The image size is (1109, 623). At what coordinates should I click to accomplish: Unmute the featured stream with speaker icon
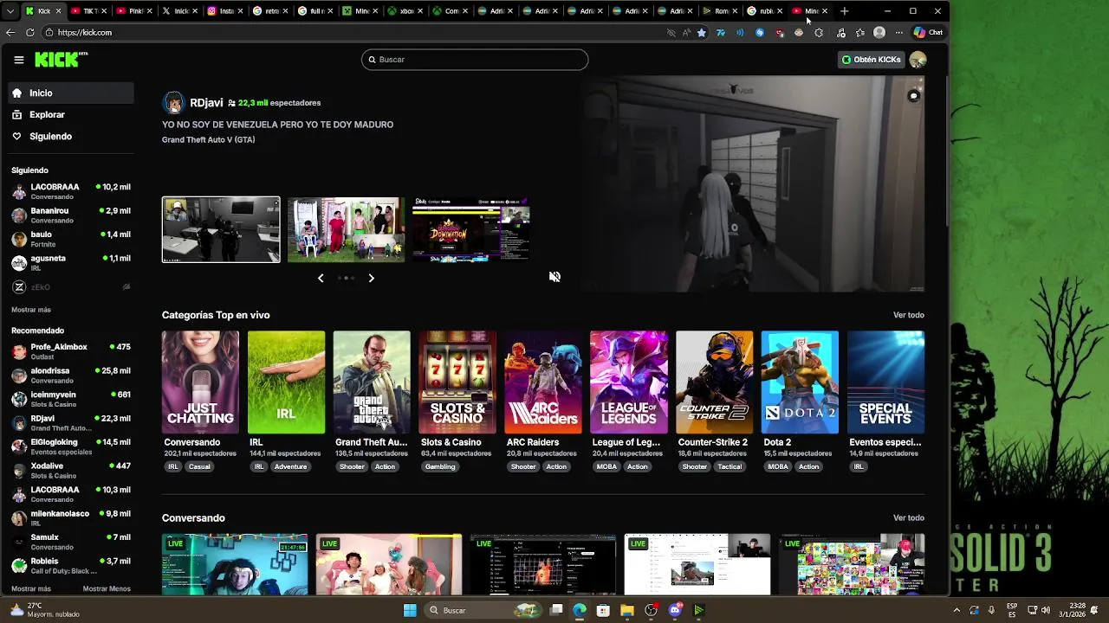click(x=554, y=277)
